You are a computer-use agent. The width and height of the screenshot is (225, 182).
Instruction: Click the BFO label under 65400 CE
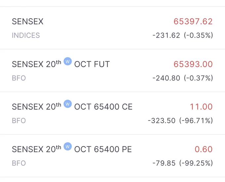click(19, 121)
